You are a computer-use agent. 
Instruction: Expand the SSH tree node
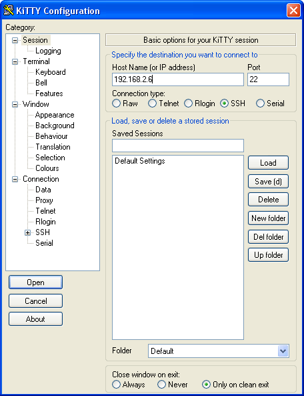click(28, 232)
